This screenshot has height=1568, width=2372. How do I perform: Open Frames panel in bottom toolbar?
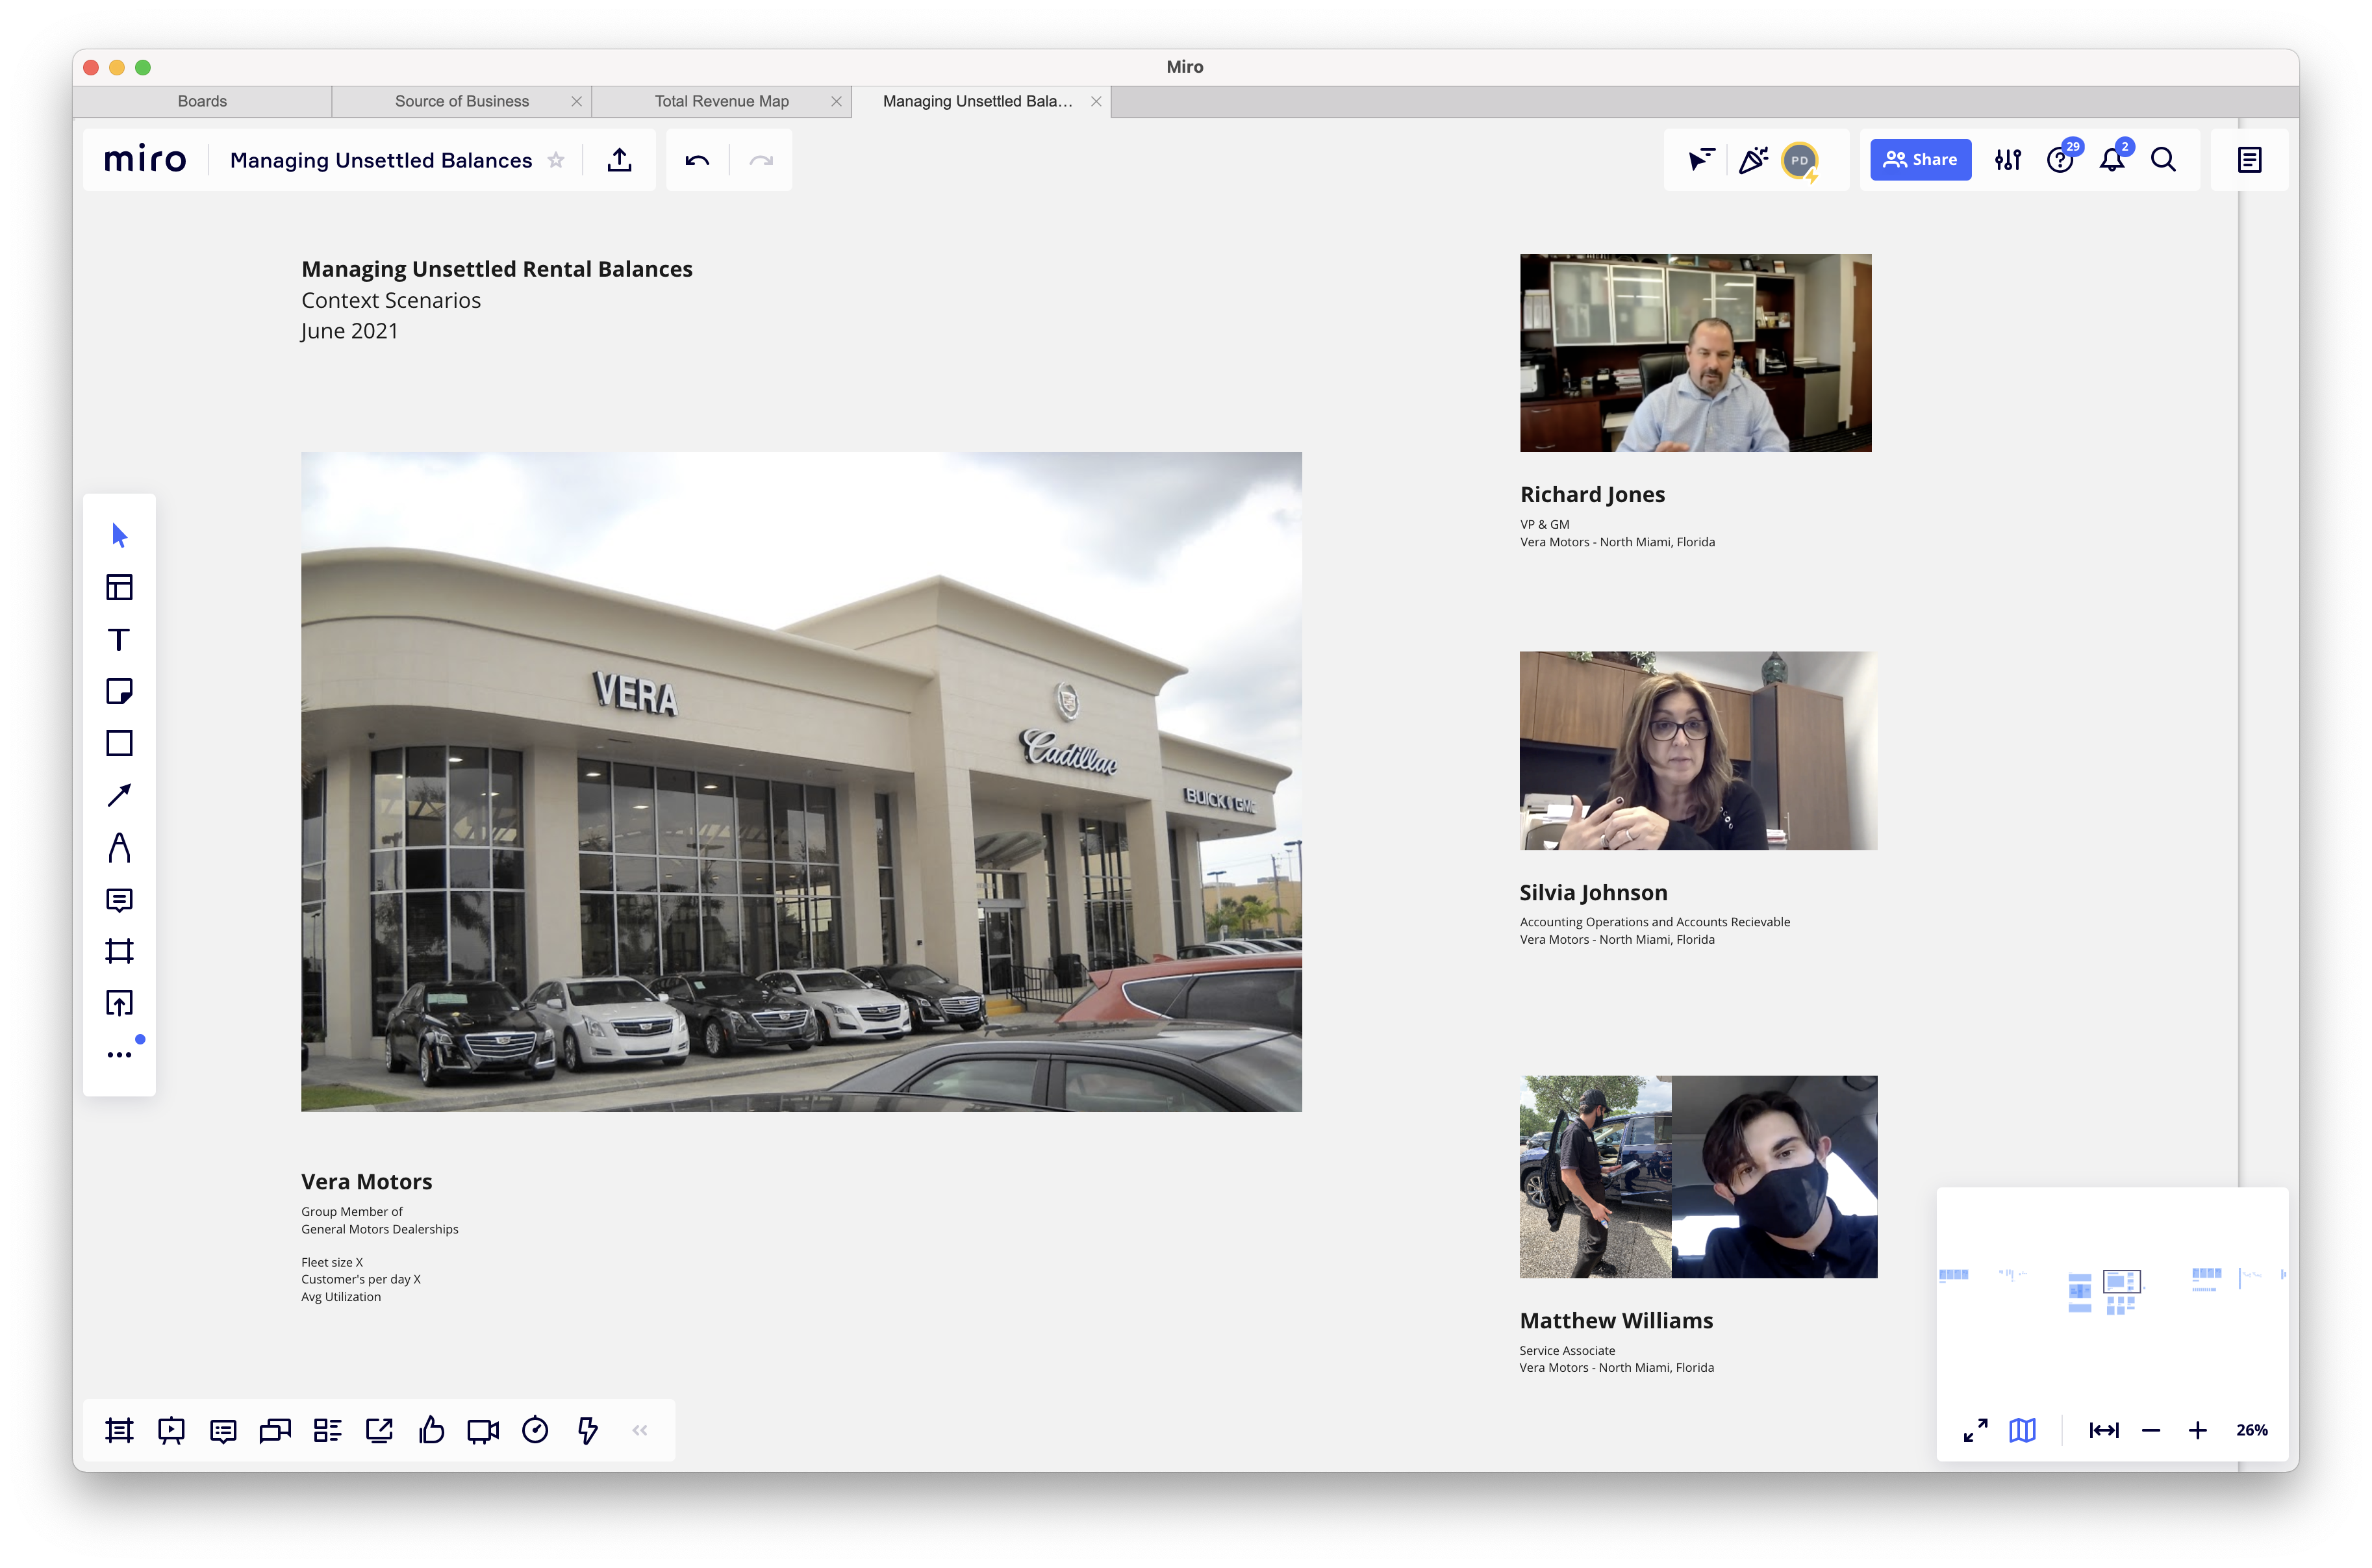119,1430
